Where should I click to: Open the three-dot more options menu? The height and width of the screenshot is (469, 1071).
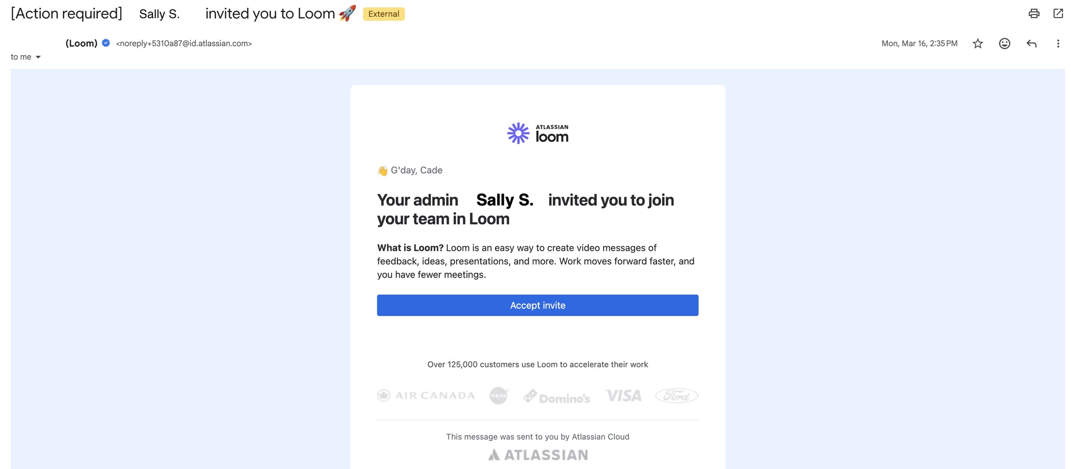coord(1058,44)
